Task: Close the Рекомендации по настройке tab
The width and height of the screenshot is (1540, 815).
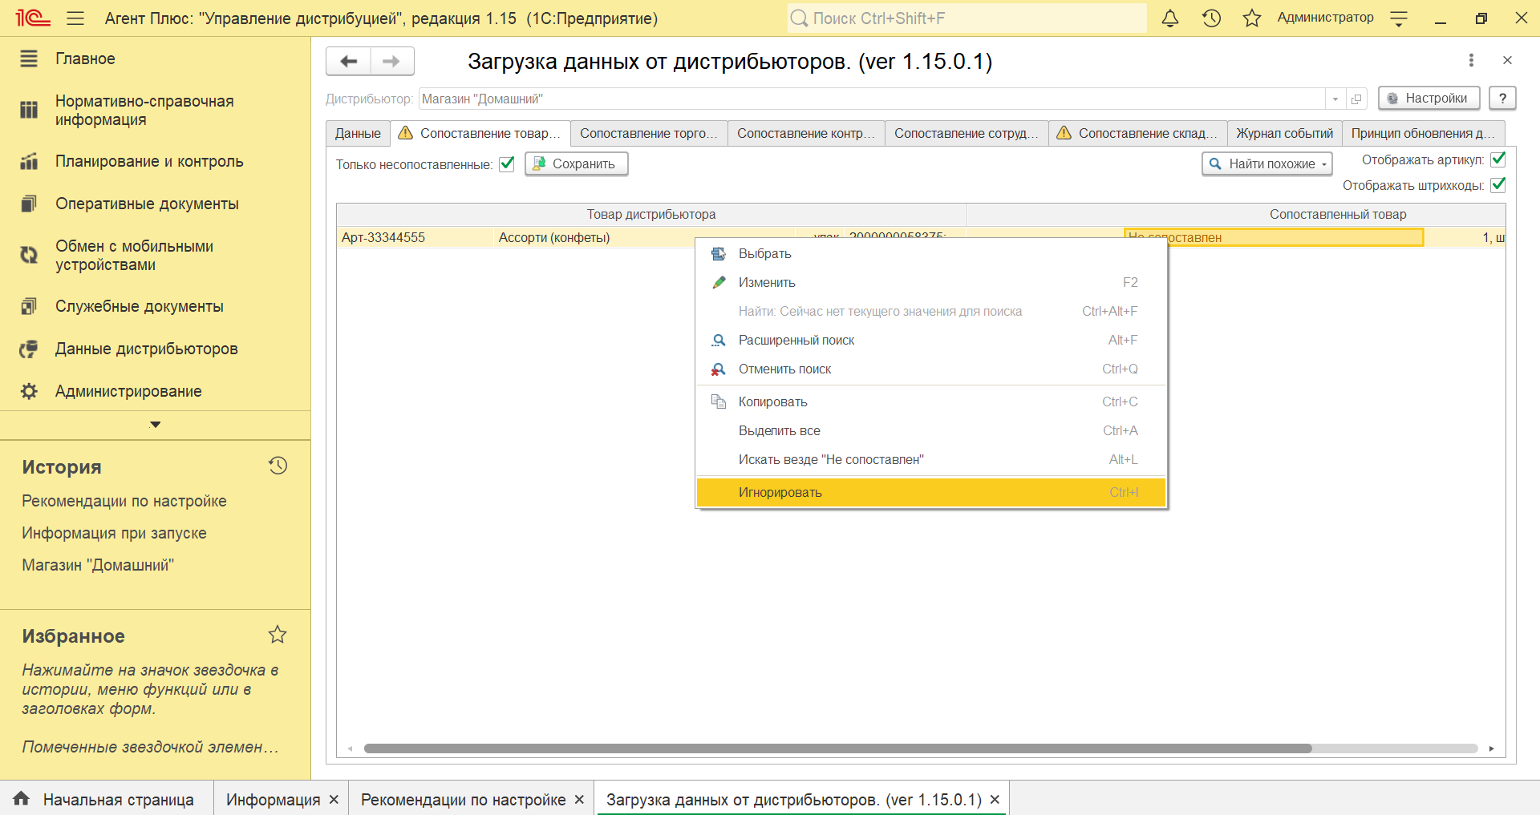Action: pos(579,800)
